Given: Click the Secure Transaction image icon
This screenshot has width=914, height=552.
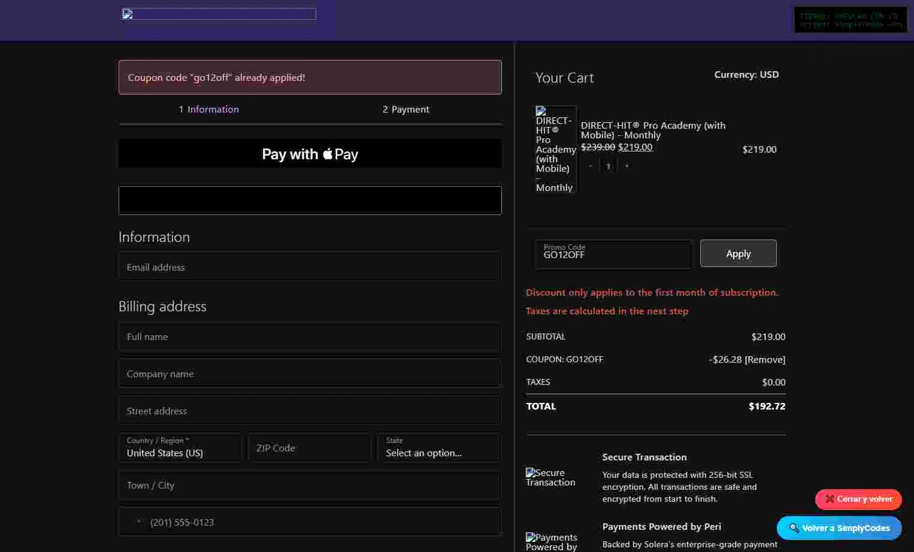Looking at the screenshot, I should click(x=550, y=477).
